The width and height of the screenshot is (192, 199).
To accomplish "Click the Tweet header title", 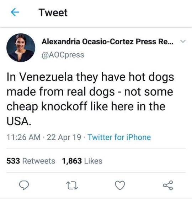I will point(53,12).
